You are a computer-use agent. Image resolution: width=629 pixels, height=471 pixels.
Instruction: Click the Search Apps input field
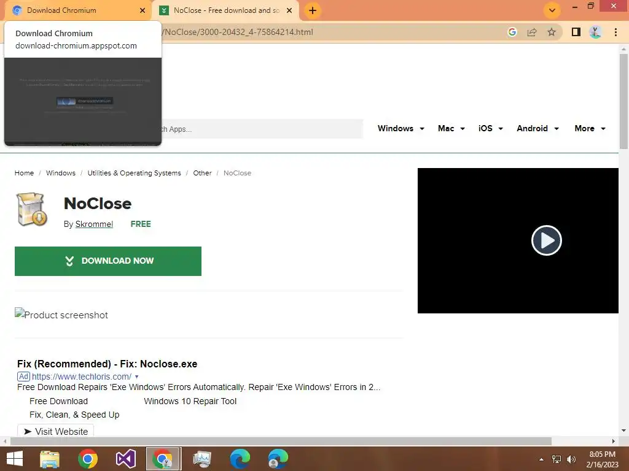262,129
